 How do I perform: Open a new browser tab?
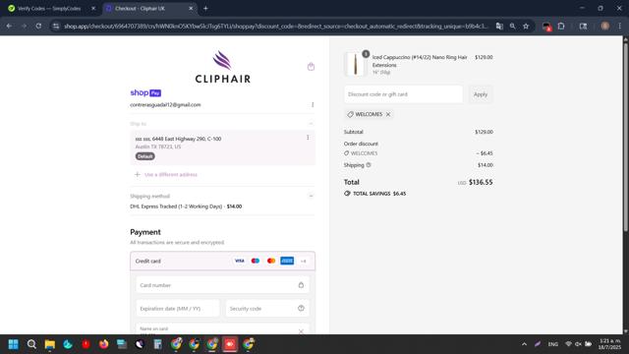[205, 9]
